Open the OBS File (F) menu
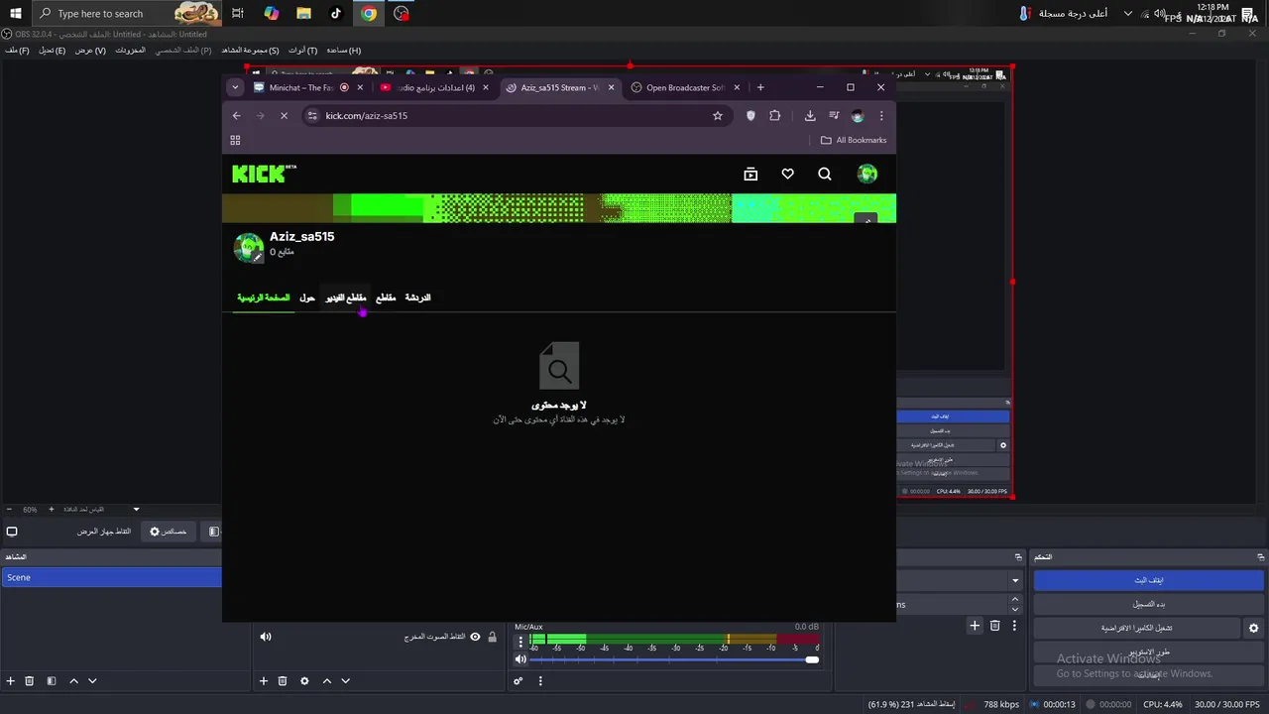Viewport: 1269px width, 714px height. pos(17,51)
